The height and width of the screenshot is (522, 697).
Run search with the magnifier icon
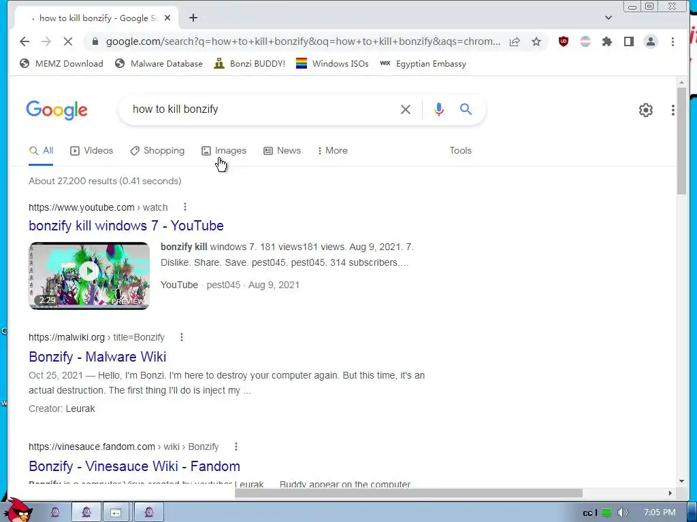466,109
